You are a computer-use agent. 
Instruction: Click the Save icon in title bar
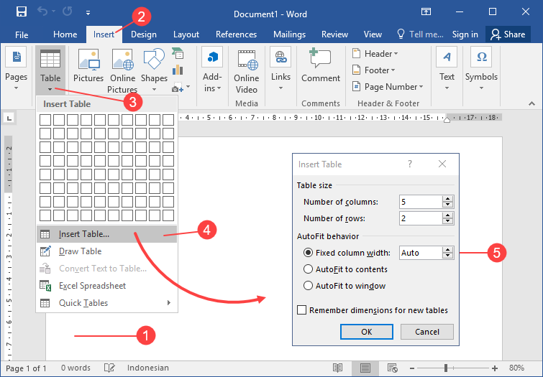pos(22,12)
